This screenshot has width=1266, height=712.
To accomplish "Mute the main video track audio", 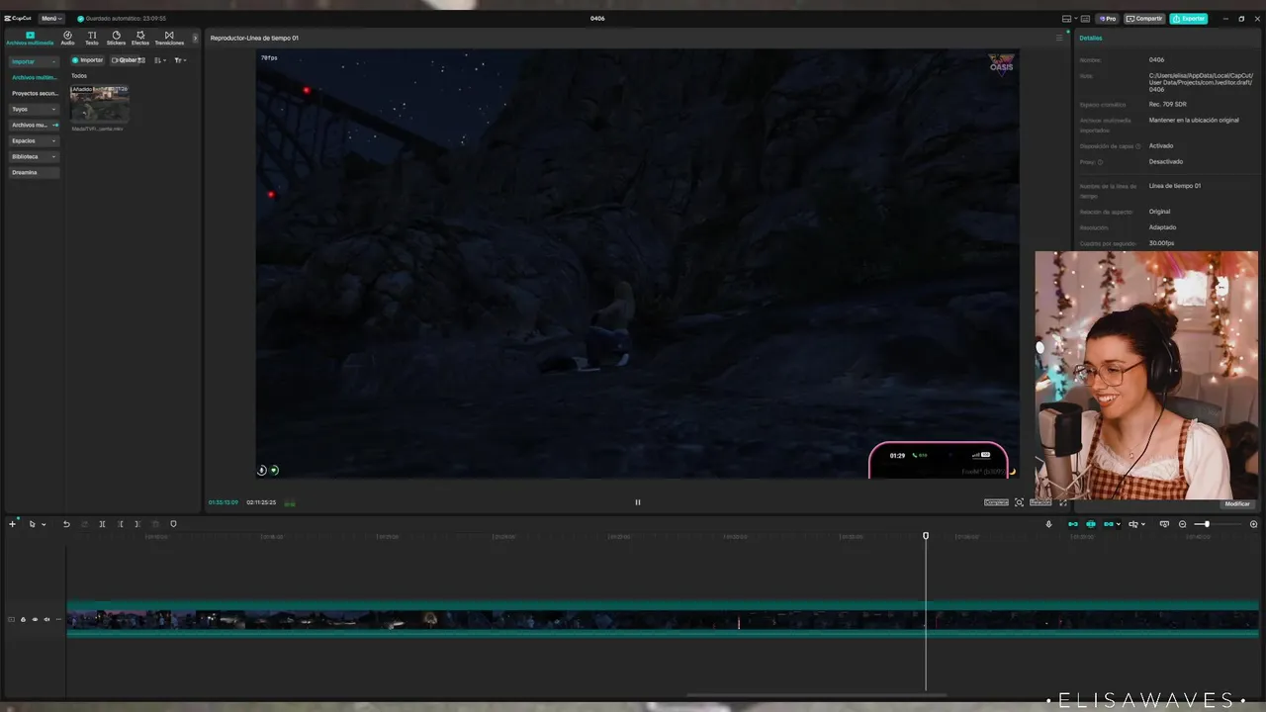I will (46, 620).
